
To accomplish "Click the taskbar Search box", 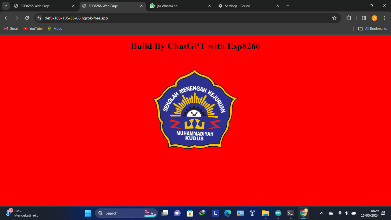I will [127, 213].
